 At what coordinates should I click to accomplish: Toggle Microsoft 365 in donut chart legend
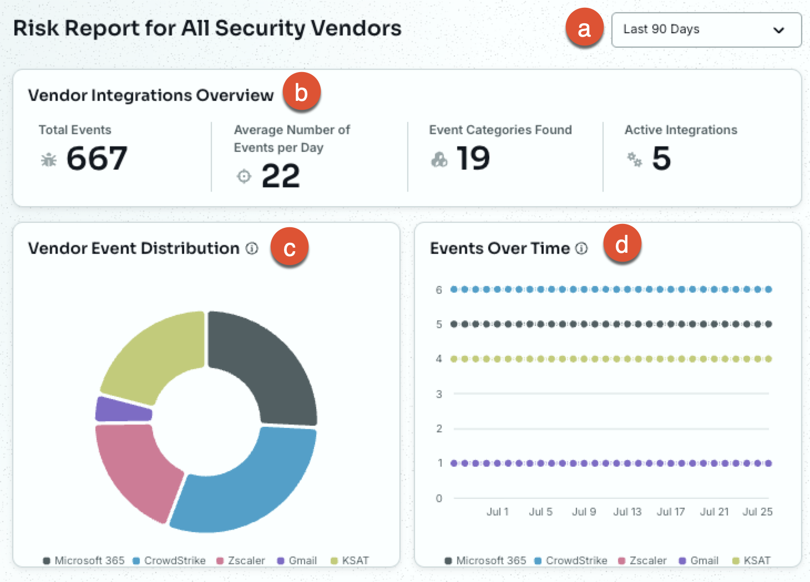pyautogui.click(x=84, y=560)
